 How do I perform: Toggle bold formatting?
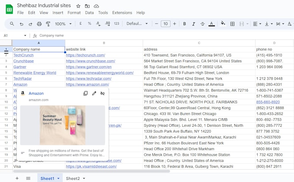(x=185, y=24)
